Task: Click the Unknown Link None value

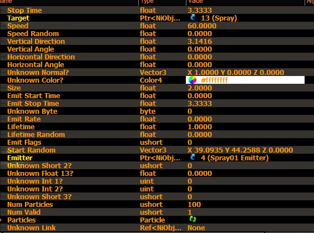Action: tap(196, 228)
